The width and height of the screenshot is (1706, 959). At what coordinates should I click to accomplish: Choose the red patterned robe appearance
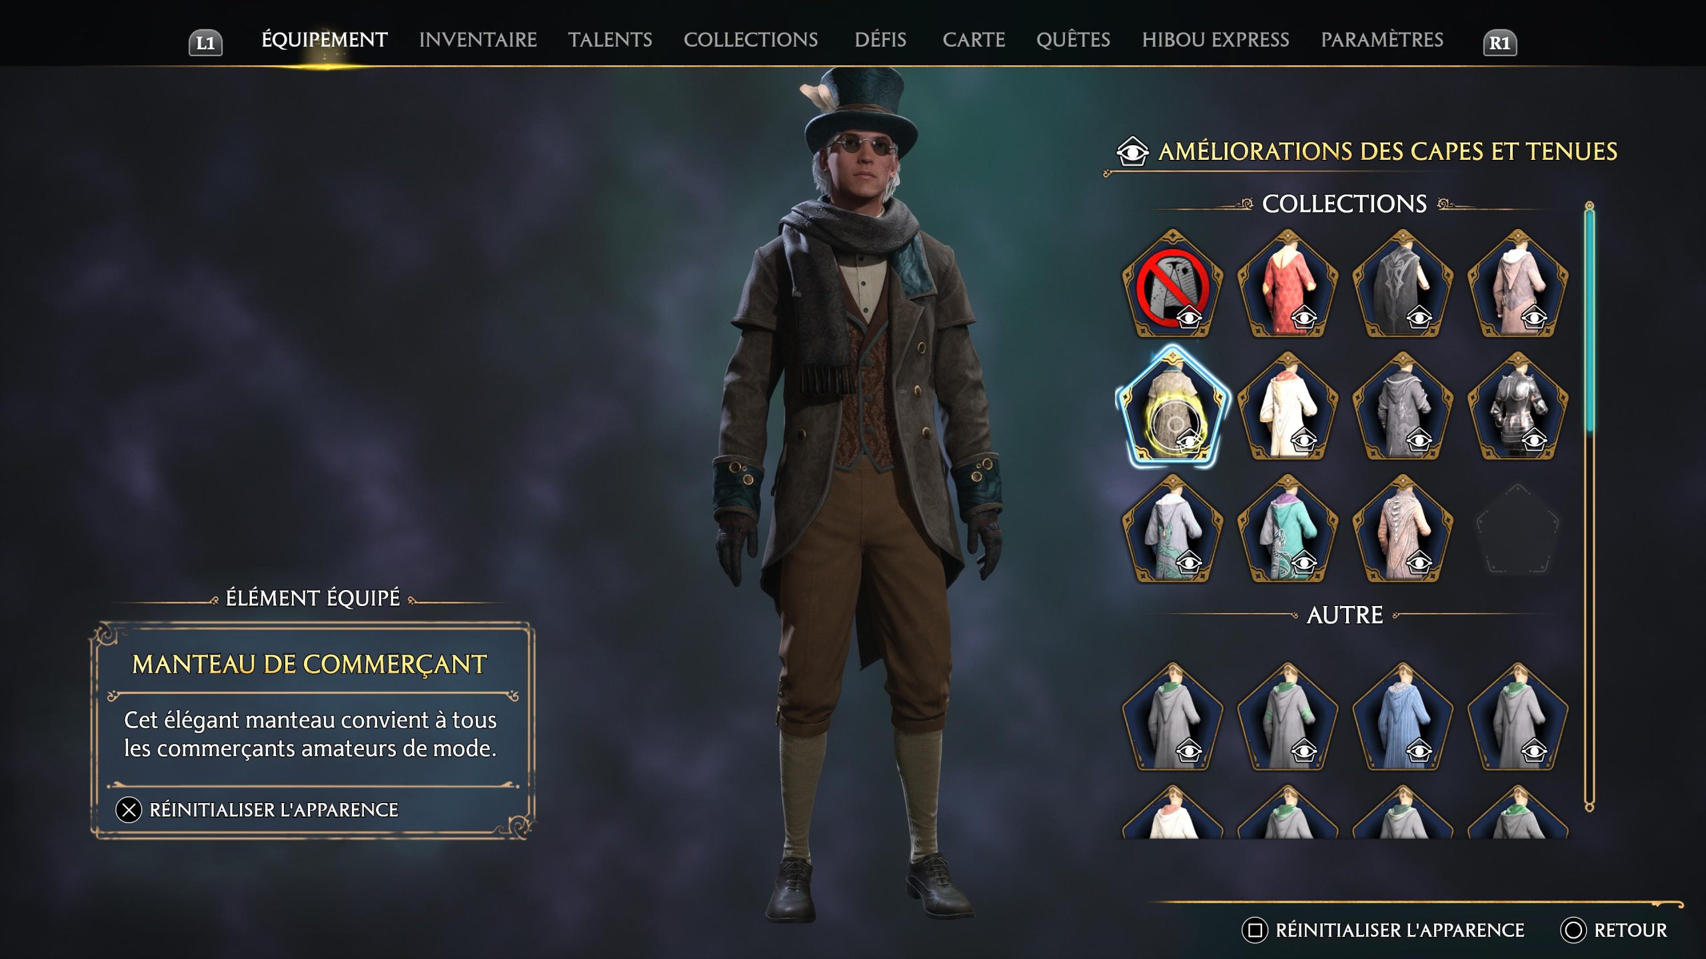pos(1287,284)
